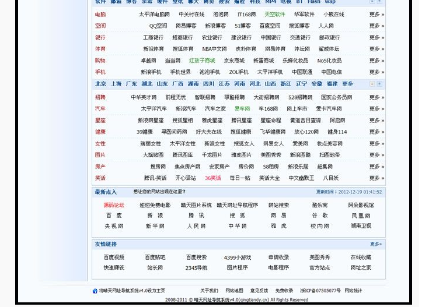Open 更多 in the 友情链接 header
This screenshot has height=307, width=422.
tap(376, 244)
